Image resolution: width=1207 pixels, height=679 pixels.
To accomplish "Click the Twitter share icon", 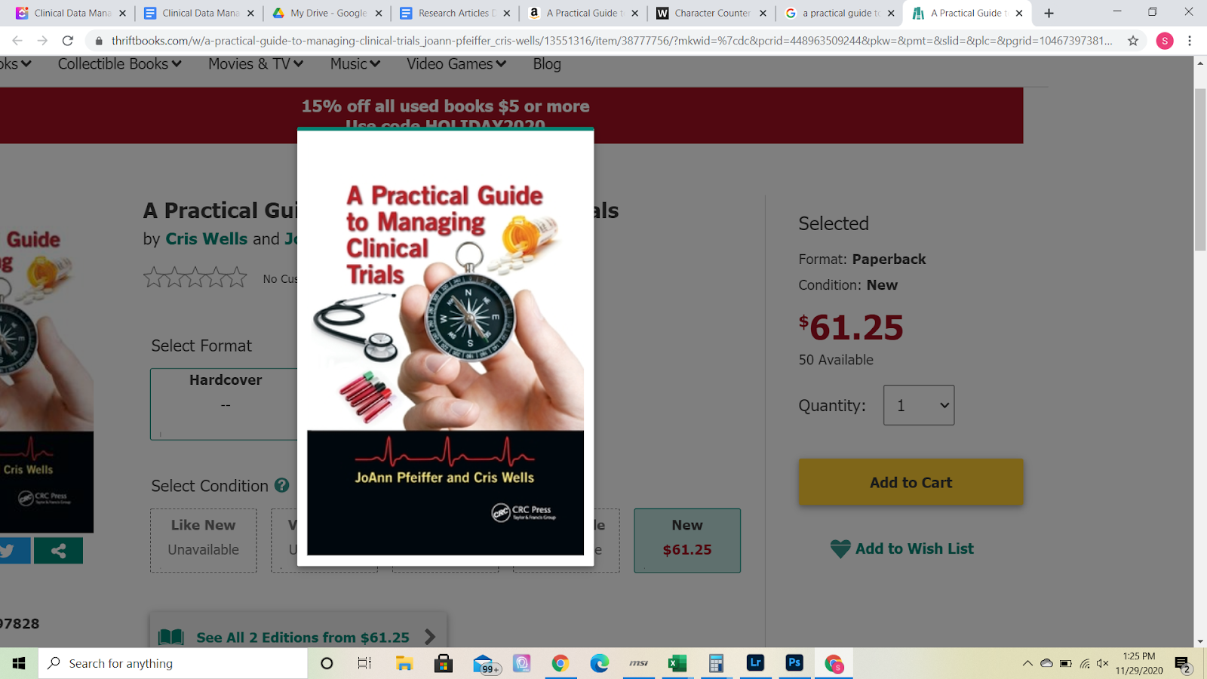I will (x=11, y=551).
